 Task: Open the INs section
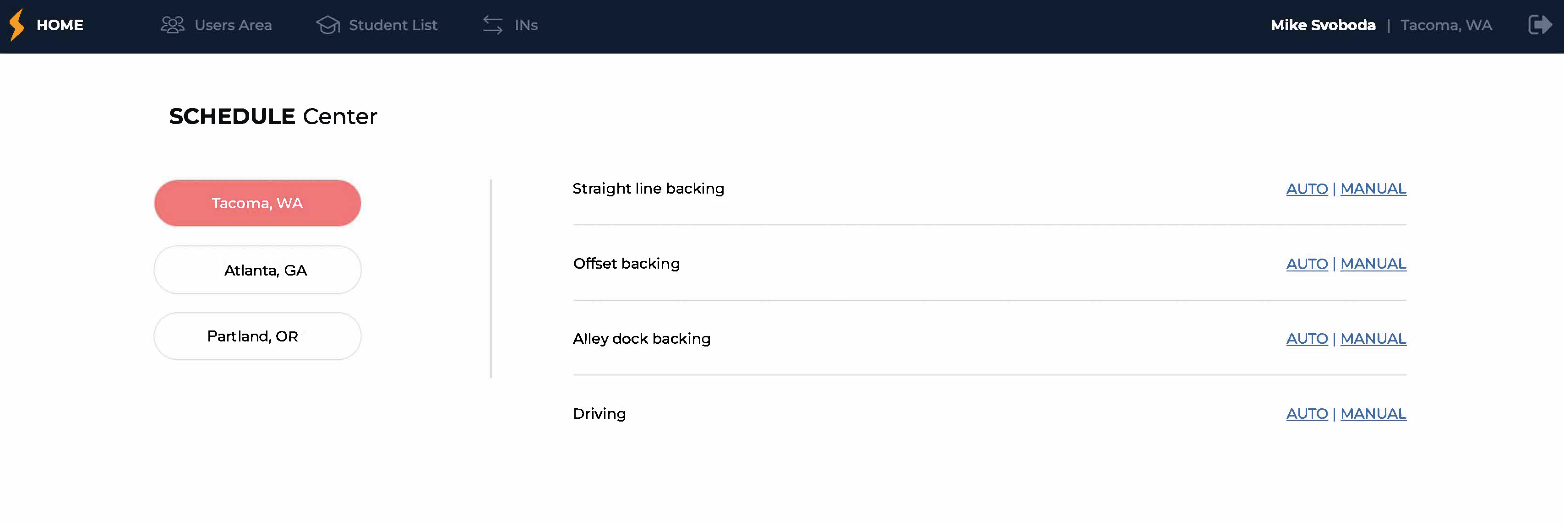[526, 25]
